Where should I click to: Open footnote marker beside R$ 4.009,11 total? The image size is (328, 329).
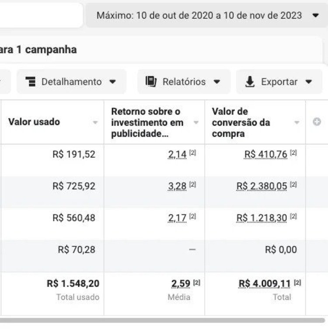(297, 283)
